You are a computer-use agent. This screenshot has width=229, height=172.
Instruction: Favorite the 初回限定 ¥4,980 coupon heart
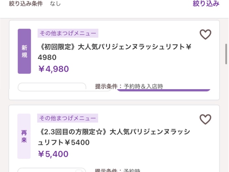pos(205,34)
